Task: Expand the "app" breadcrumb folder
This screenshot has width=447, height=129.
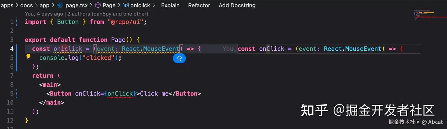Action: (x=44, y=5)
